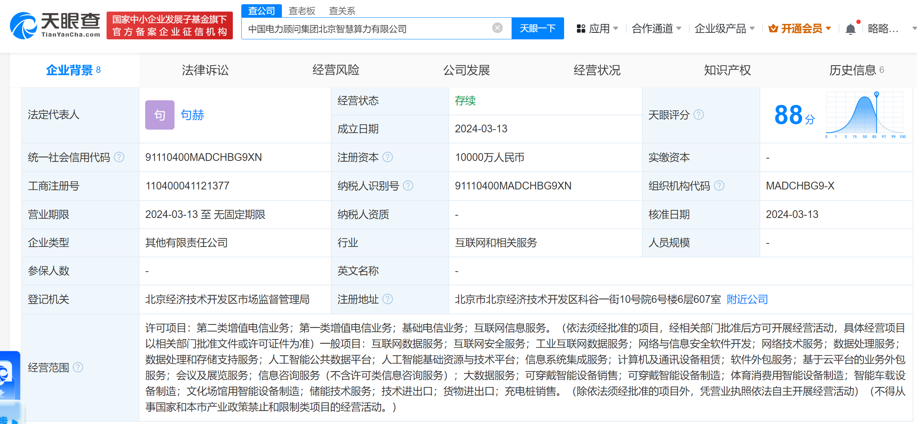Click help icon beside 经营范围
The height and width of the screenshot is (424, 917).
click(x=78, y=367)
